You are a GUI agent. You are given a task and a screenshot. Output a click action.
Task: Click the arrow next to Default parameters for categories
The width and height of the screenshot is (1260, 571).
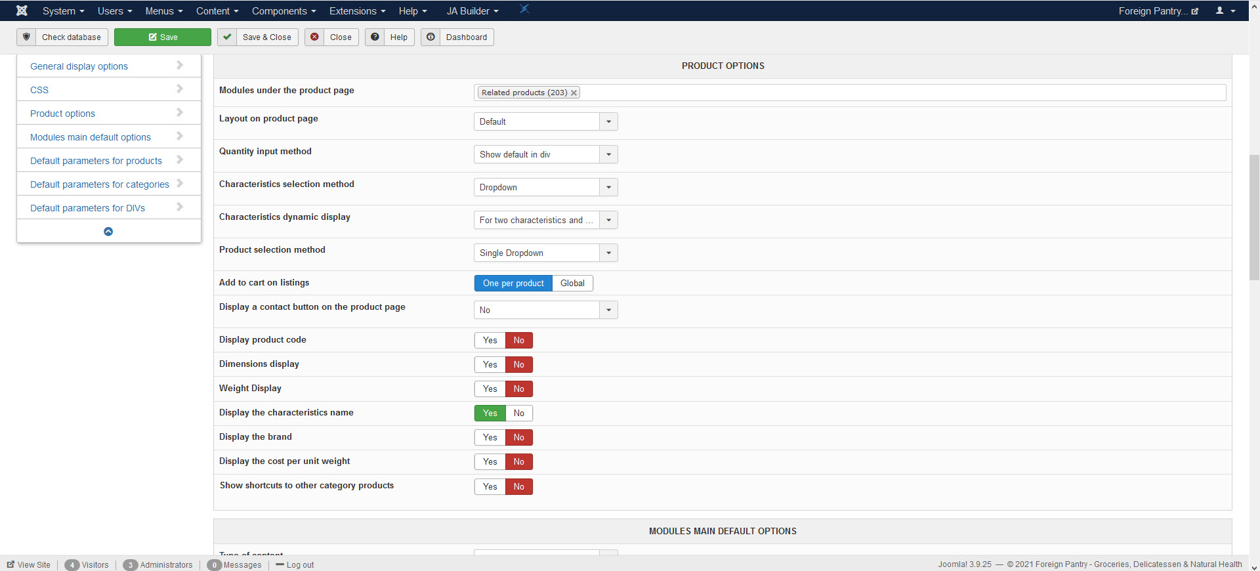180,183
